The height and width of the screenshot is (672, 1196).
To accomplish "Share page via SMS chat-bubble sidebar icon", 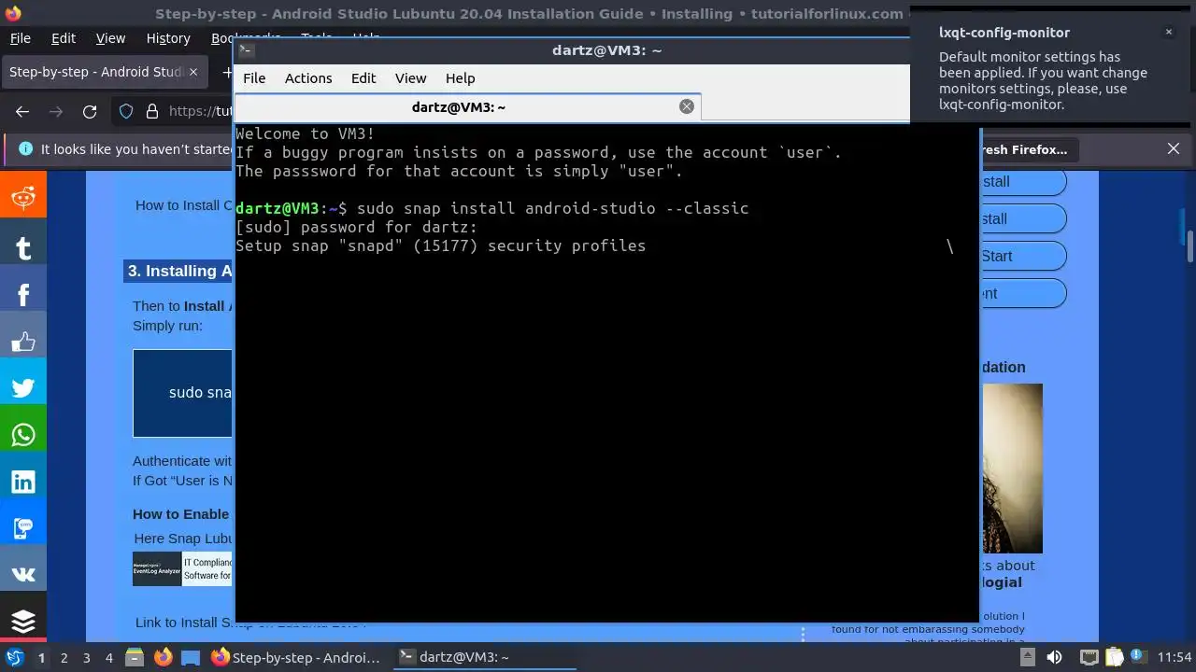I will click(23, 528).
